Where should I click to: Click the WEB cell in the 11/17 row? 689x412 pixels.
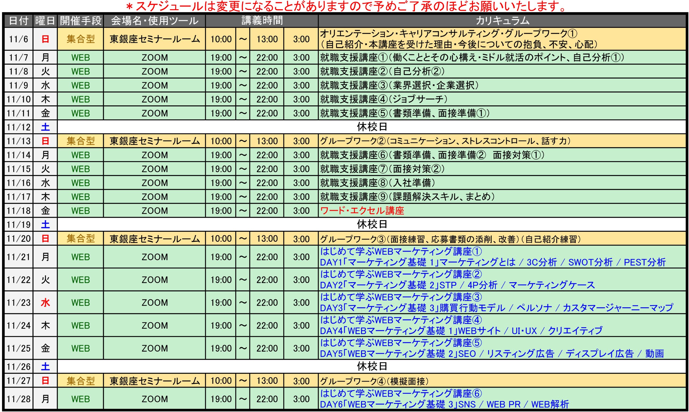80,197
